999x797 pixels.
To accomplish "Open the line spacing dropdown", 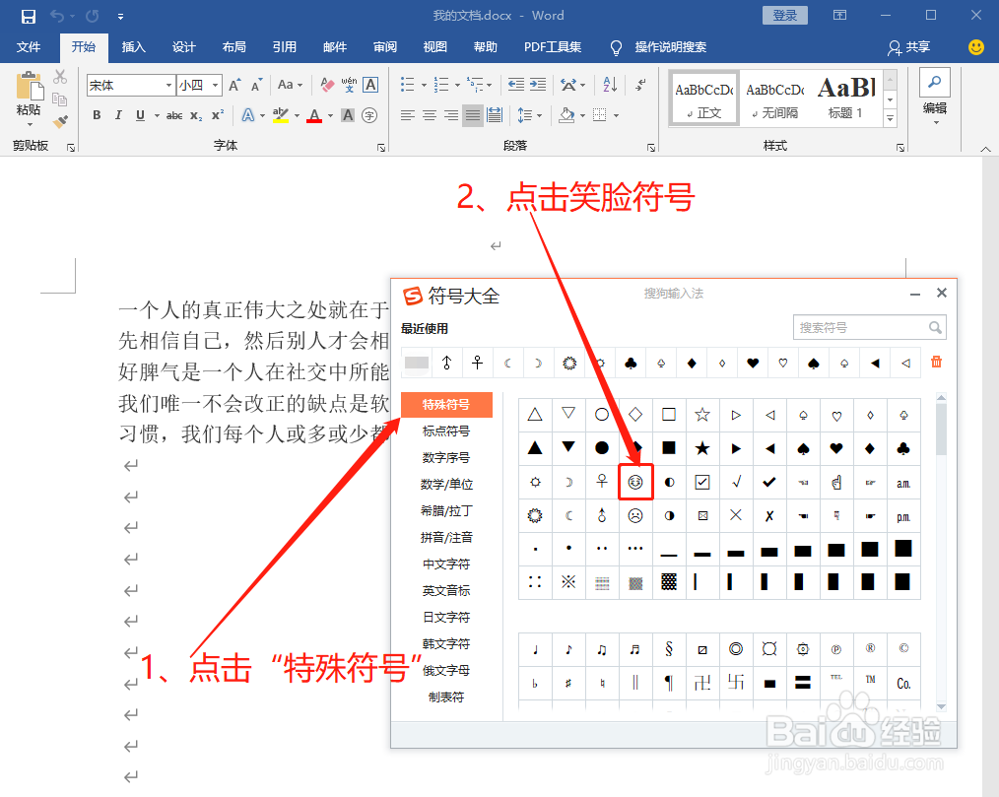I will [x=529, y=115].
